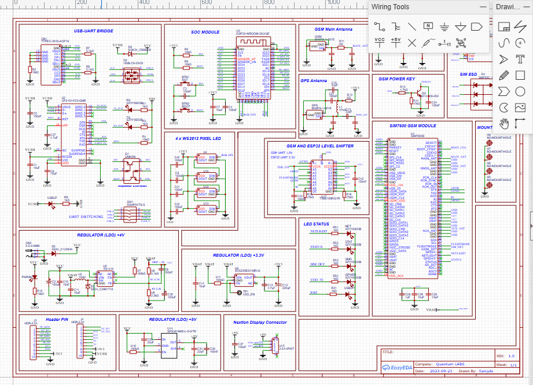Click the Quantum LABS company field
This screenshot has width=533, height=385.
click(x=450, y=364)
